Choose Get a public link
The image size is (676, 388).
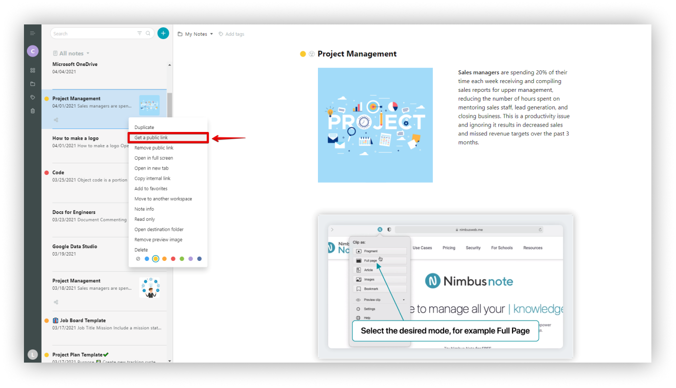pos(151,138)
